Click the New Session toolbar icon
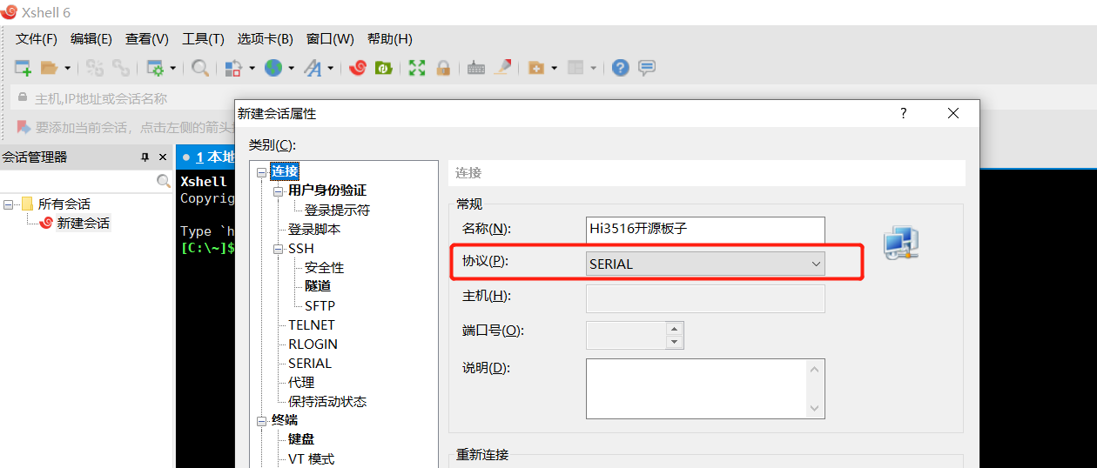 point(24,68)
